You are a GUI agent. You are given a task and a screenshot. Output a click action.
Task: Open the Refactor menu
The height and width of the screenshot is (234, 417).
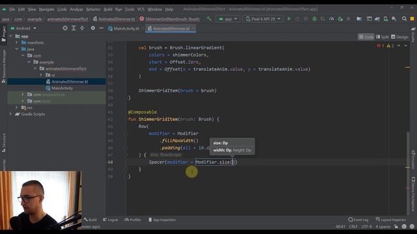tap(93, 9)
